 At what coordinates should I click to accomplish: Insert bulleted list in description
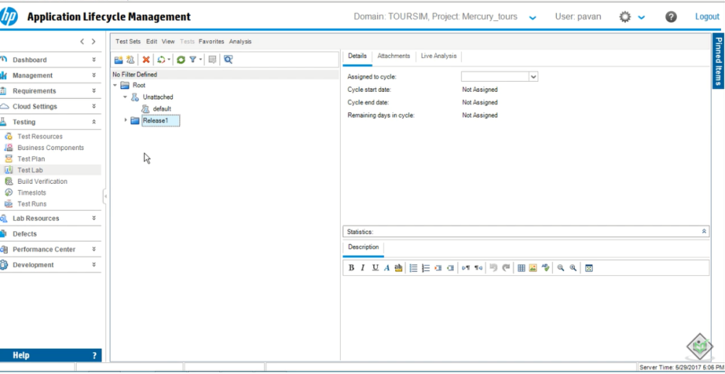click(x=414, y=268)
